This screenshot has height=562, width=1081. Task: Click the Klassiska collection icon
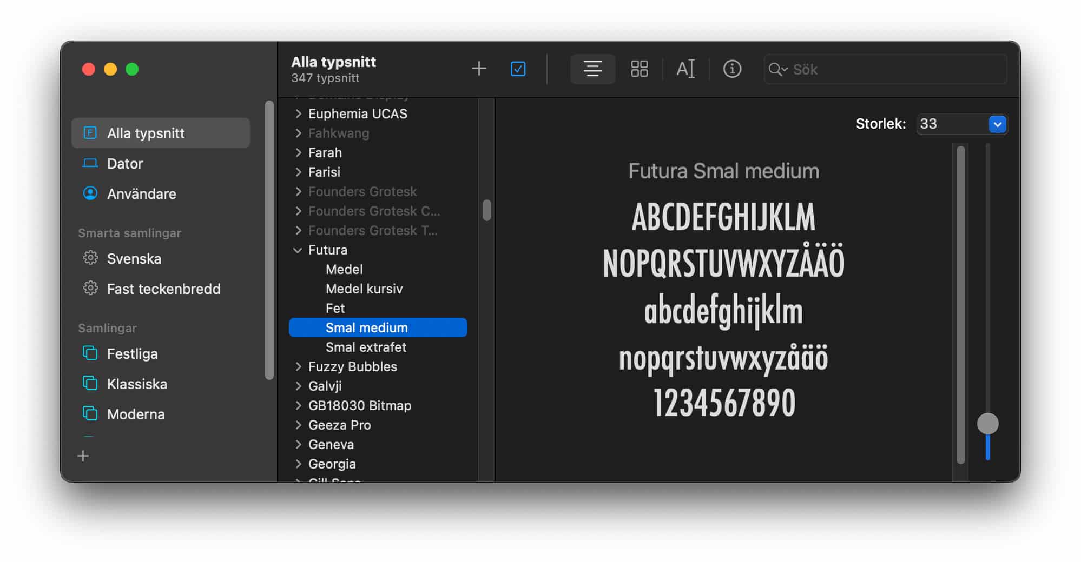click(90, 383)
